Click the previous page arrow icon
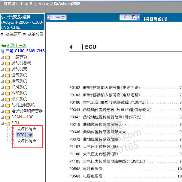182x182 pixels. click(x=49, y=18)
